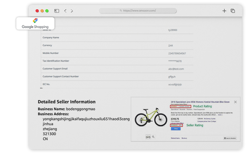
Task: Click the mobile number 2345789654567
Action: (177, 53)
